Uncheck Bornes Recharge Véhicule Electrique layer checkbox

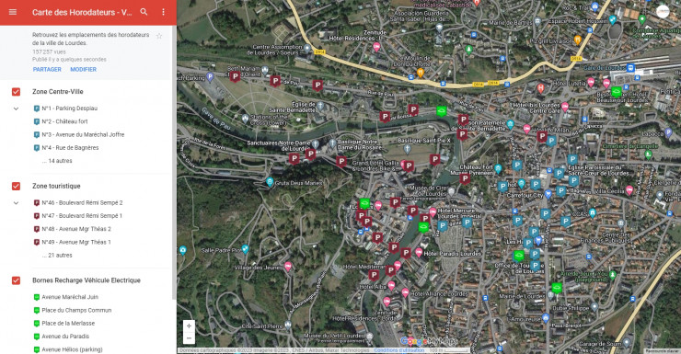tap(16, 280)
